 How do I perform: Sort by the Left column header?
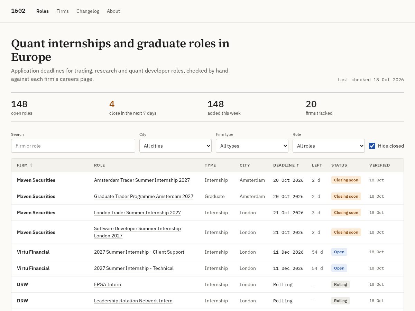click(x=317, y=165)
